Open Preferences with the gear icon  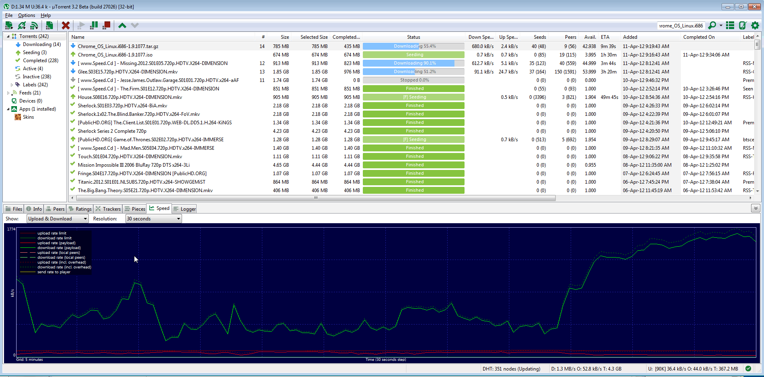click(x=755, y=25)
